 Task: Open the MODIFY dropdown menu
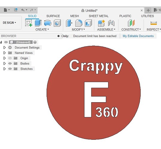point(78,30)
